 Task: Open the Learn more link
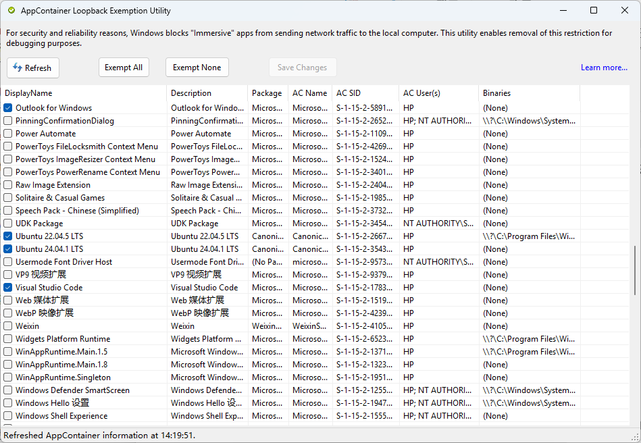coord(604,68)
